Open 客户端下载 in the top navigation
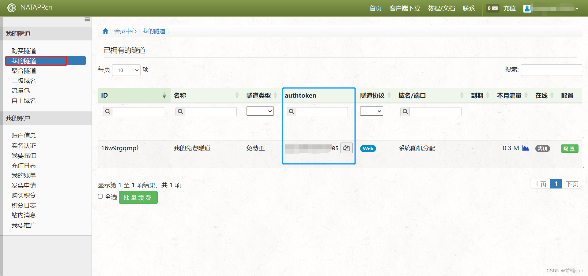The width and height of the screenshot is (588, 276). (405, 8)
